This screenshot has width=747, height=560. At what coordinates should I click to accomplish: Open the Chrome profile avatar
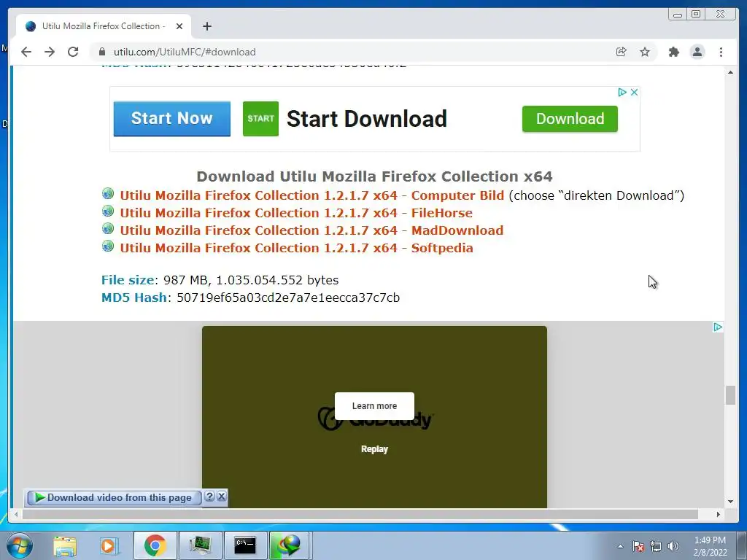click(x=697, y=52)
